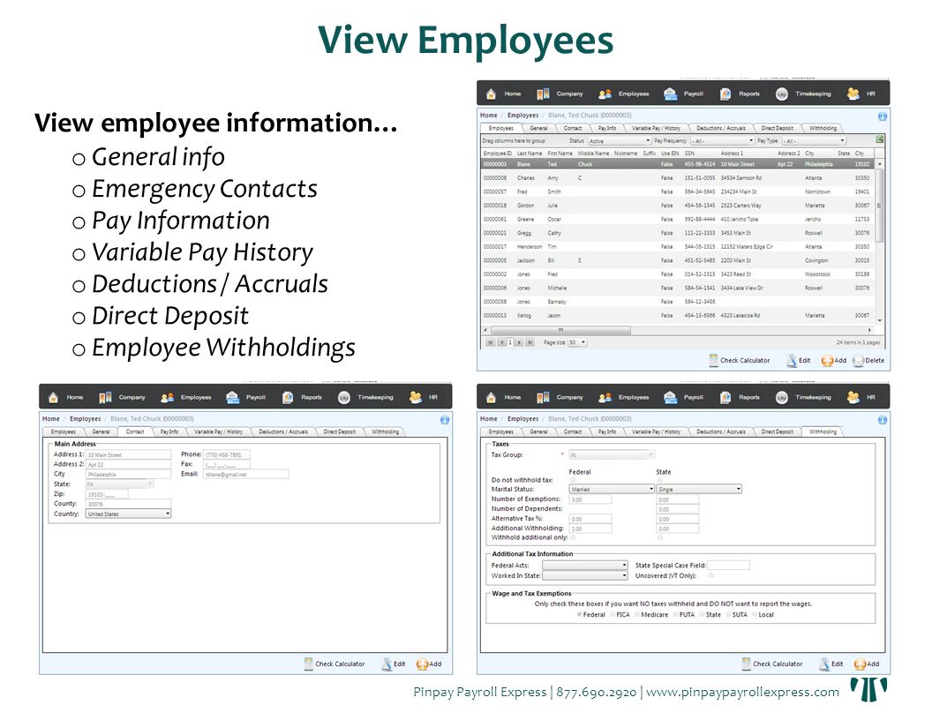This screenshot has height=720, width=932.
Task: Open Payroll icon in employee list window
Action: pos(670,94)
